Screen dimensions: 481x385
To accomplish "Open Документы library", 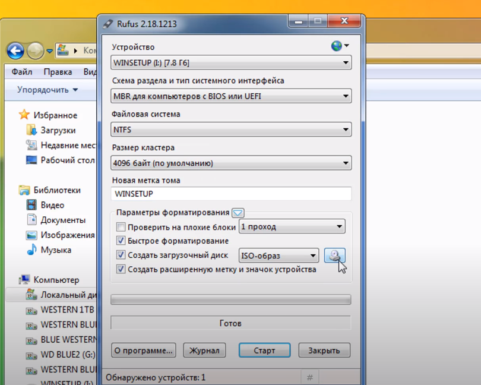I will click(x=56, y=220).
